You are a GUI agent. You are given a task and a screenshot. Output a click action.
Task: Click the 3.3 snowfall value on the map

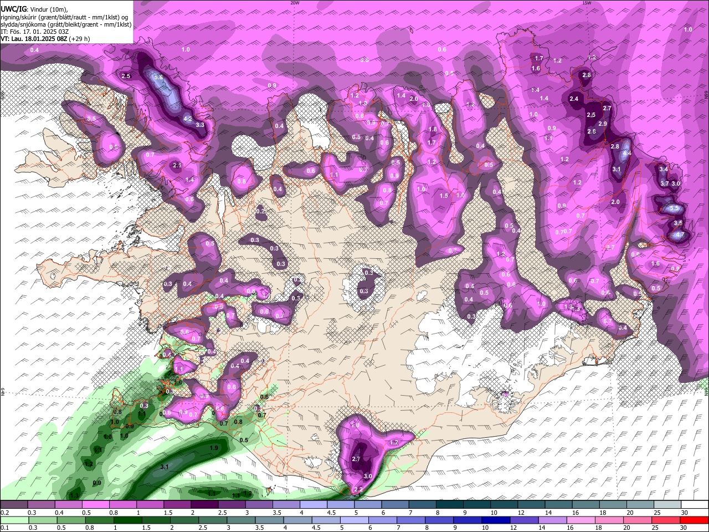(x=201, y=125)
